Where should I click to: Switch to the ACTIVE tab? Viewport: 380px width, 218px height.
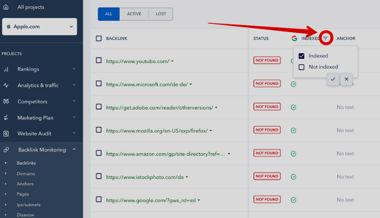(x=134, y=14)
